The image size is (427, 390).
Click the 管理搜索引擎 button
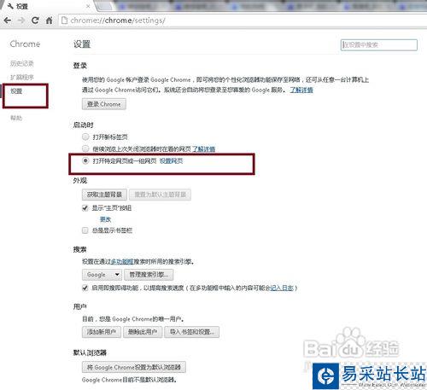tap(149, 275)
